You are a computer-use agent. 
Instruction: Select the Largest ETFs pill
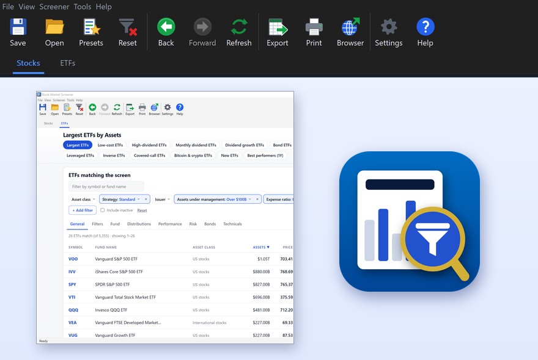[x=78, y=145]
